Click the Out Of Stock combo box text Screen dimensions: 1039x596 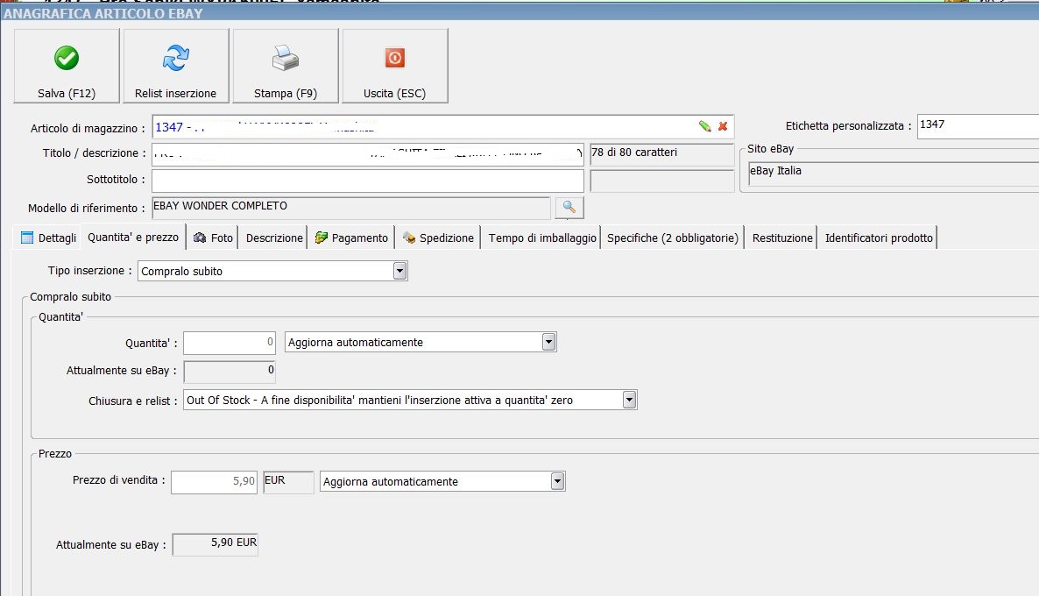pyautogui.click(x=379, y=401)
